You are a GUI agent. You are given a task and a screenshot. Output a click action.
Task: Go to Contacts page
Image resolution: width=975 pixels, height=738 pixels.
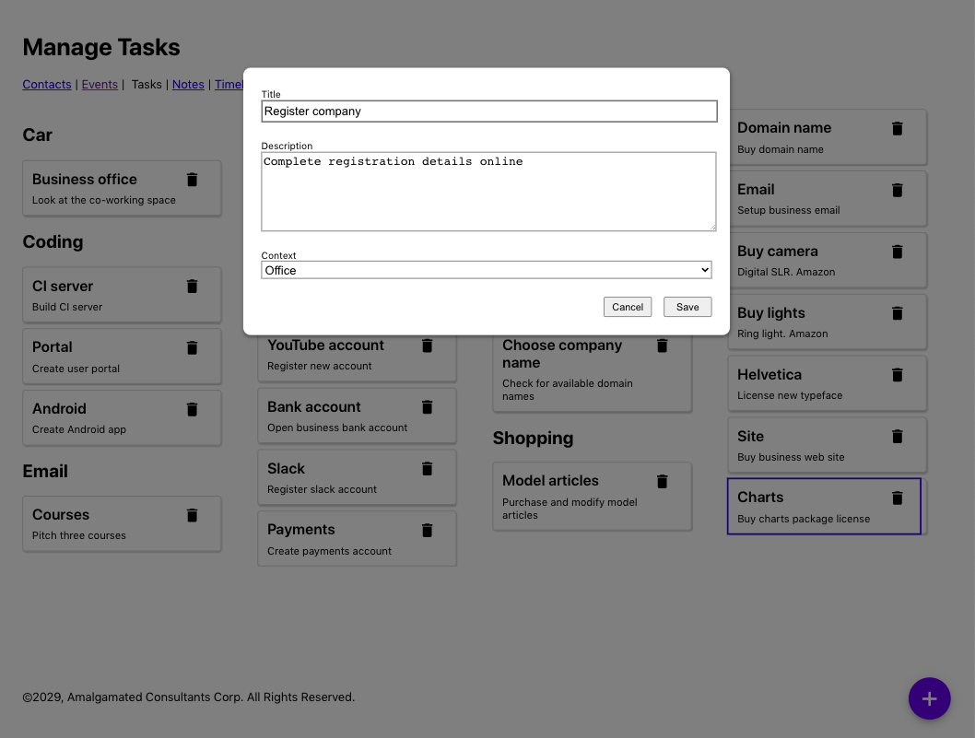pyautogui.click(x=47, y=85)
